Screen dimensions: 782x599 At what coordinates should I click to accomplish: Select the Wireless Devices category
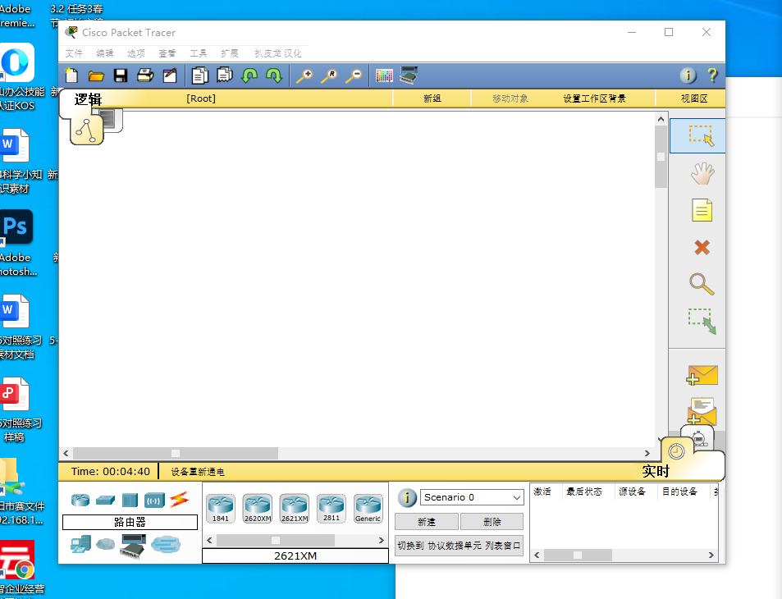tap(154, 500)
